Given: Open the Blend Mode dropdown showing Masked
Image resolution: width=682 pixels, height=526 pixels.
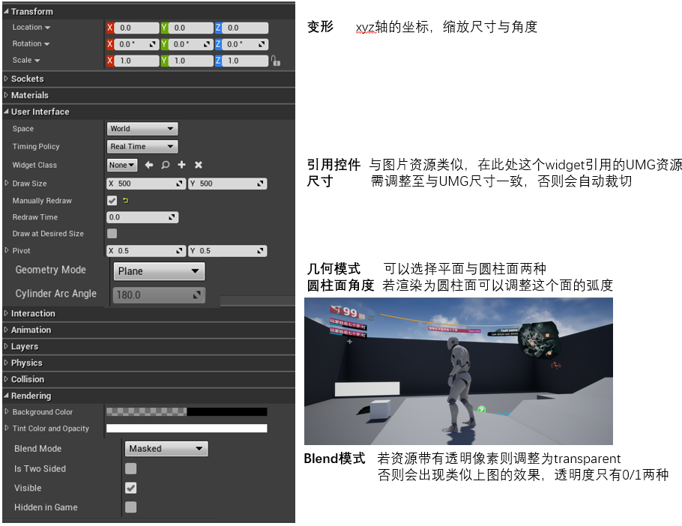Looking at the screenshot, I should click(x=166, y=448).
